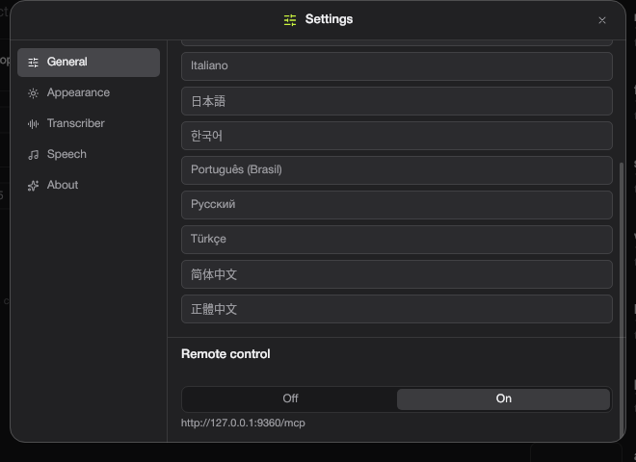Click the General sliders icon in sidebar

34,63
